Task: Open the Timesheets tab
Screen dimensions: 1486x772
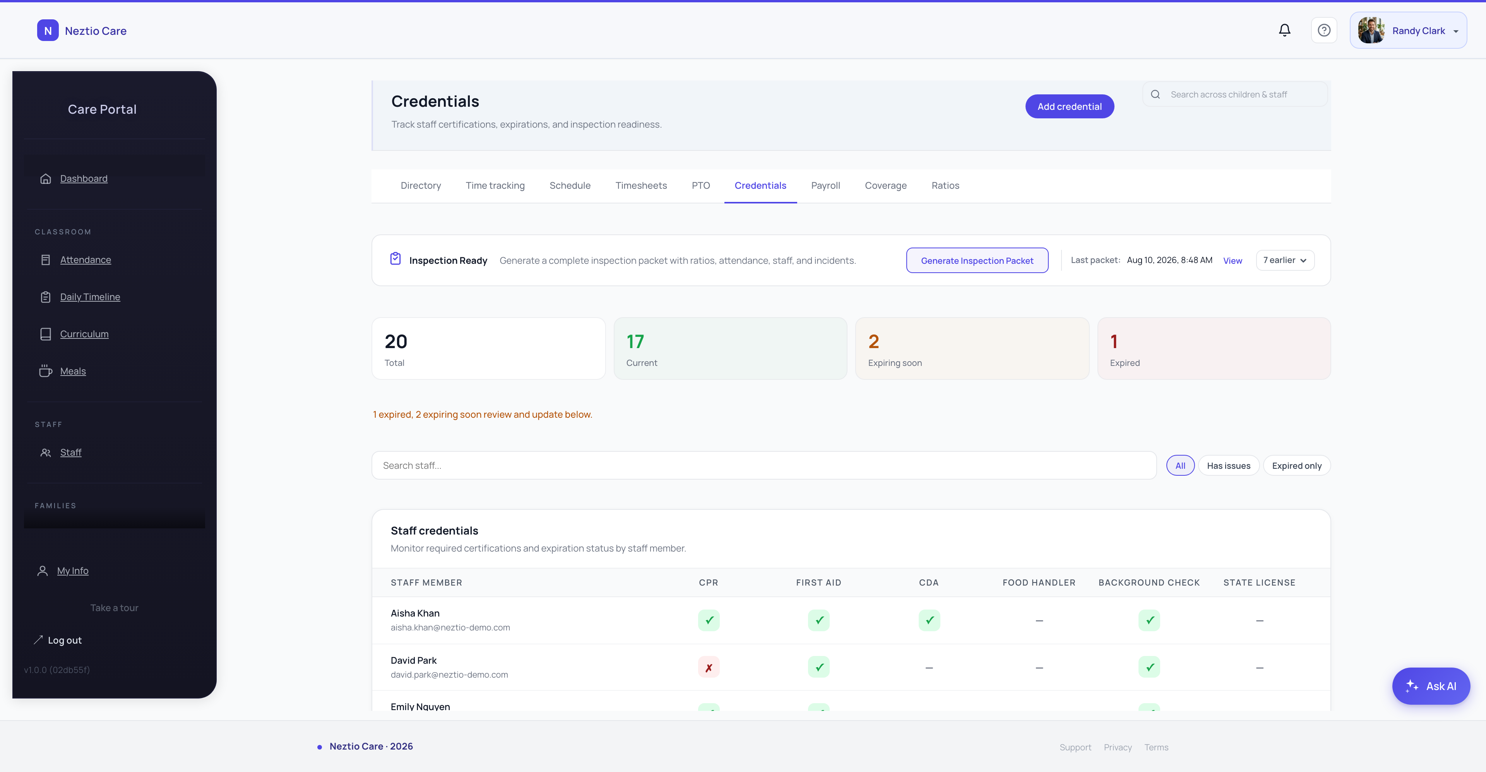Action: (641, 186)
